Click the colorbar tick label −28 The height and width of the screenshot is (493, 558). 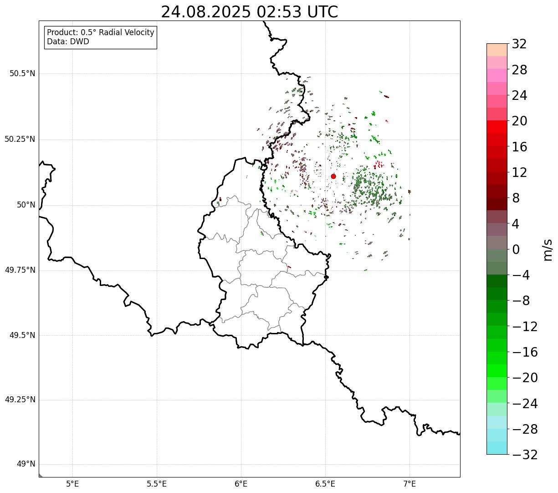(x=525, y=429)
